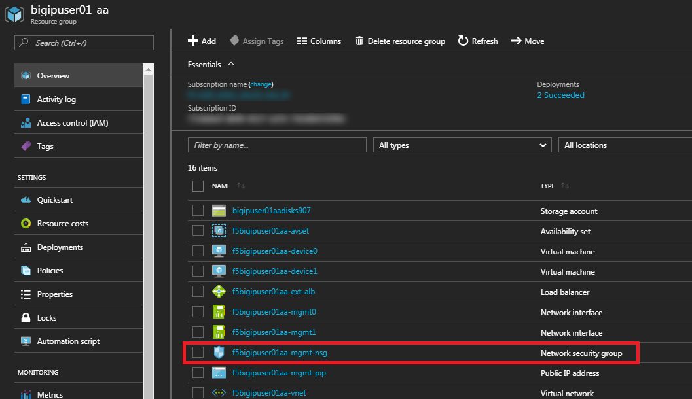Image resolution: width=692 pixels, height=399 pixels.
Task: Click the Activity log icon
Action: 26,99
